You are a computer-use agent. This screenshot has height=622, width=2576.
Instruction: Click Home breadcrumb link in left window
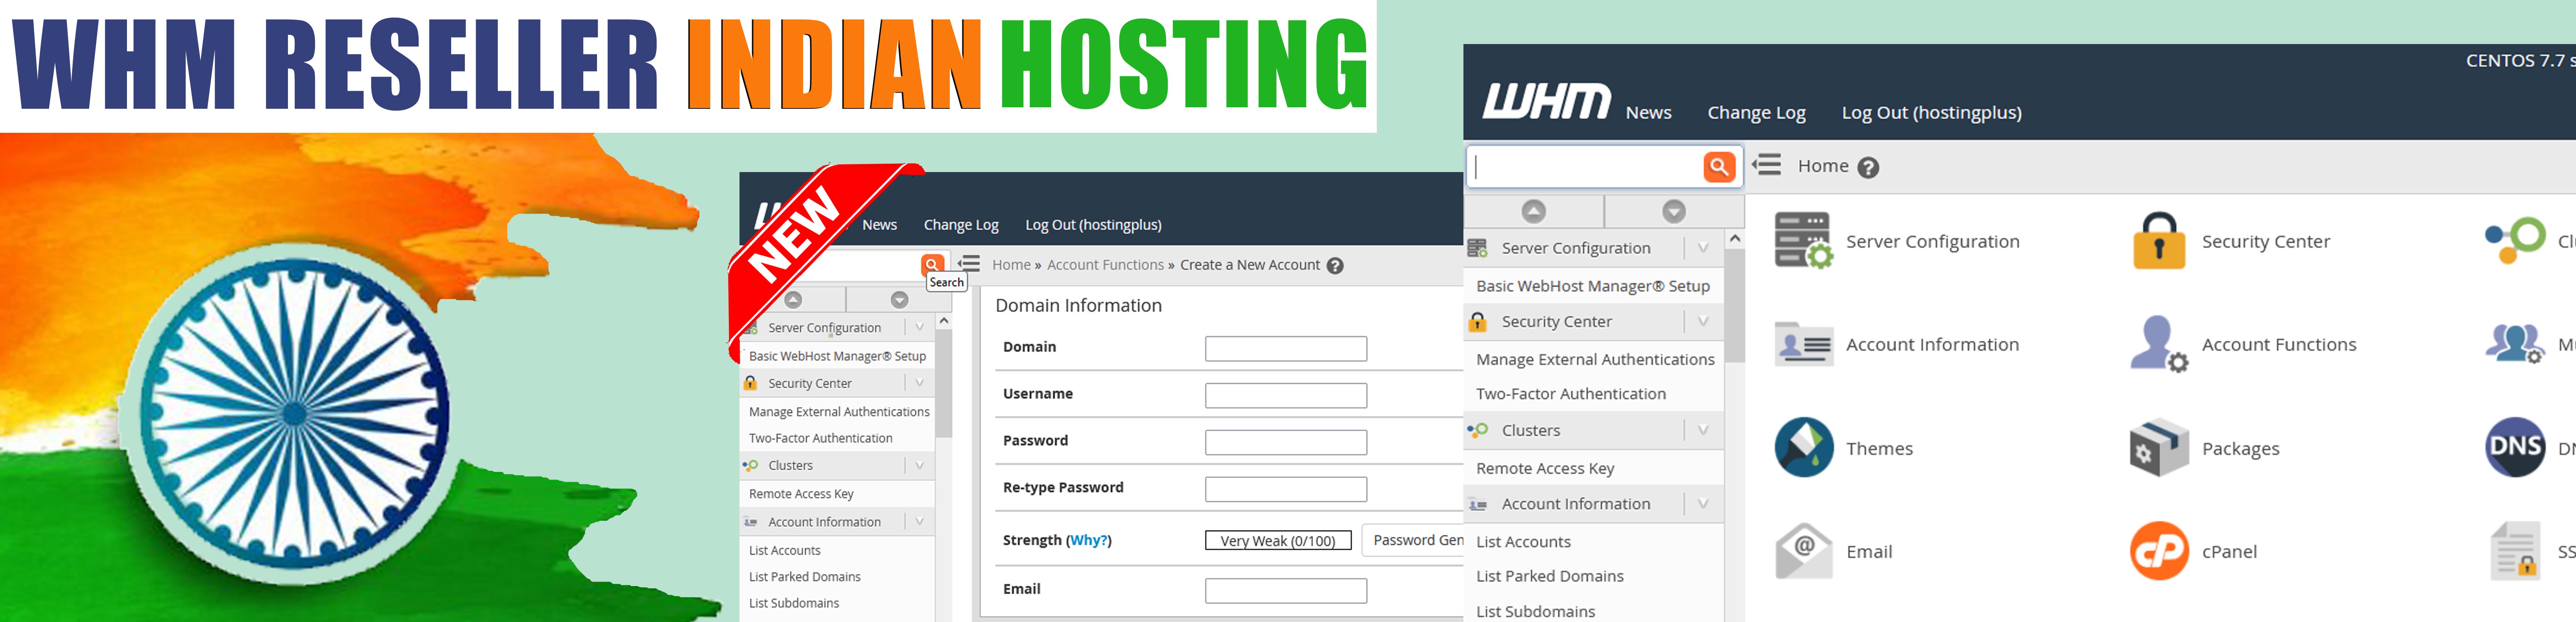click(x=1011, y=265)
